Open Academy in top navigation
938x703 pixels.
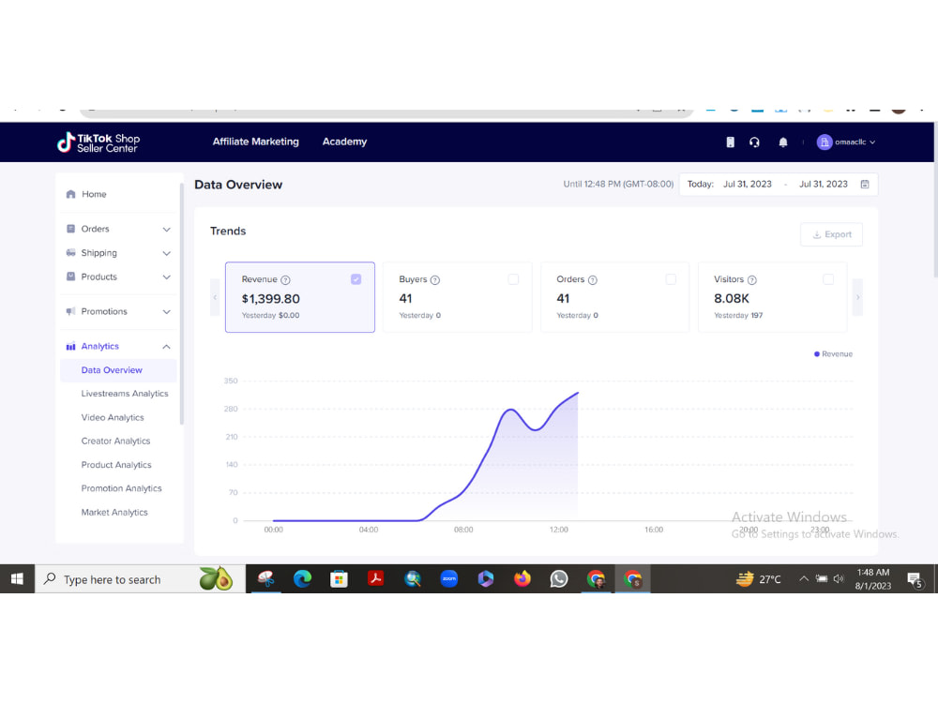[344, 142]
